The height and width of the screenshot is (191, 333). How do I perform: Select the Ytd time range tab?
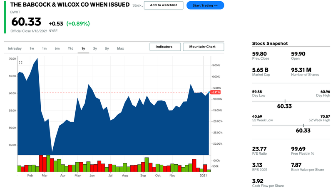70,48
